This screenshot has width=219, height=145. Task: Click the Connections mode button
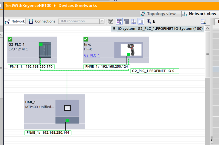click(42, 21)
